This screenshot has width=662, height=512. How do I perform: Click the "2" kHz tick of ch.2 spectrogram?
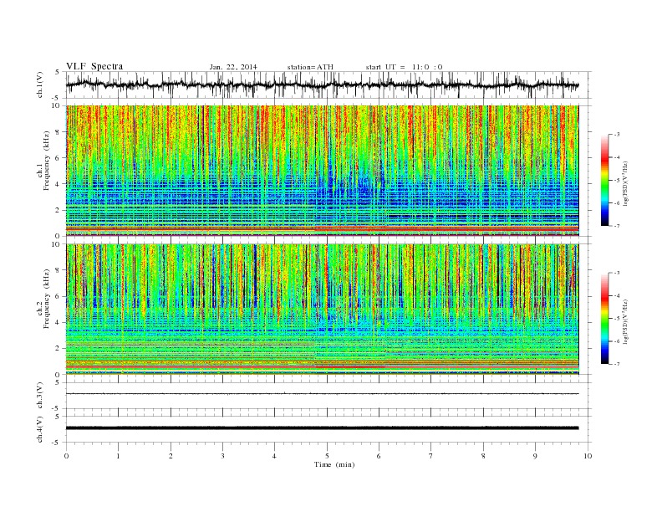click(58, 348)
